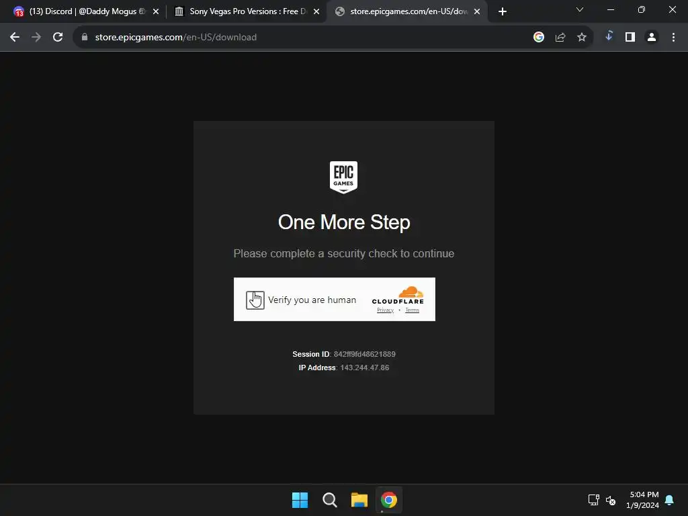The height and width of the screenshot is (516, 688).
Task: Open the Windows Start menu
Action: point(300,500)
